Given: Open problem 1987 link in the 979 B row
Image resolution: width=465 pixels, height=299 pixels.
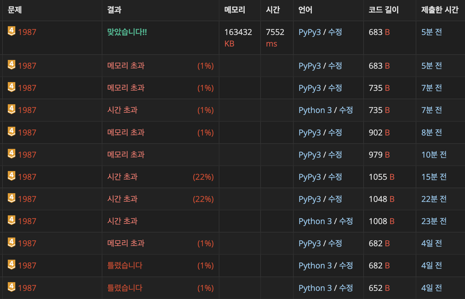Looking at the screenshot, I should point(27,155).
